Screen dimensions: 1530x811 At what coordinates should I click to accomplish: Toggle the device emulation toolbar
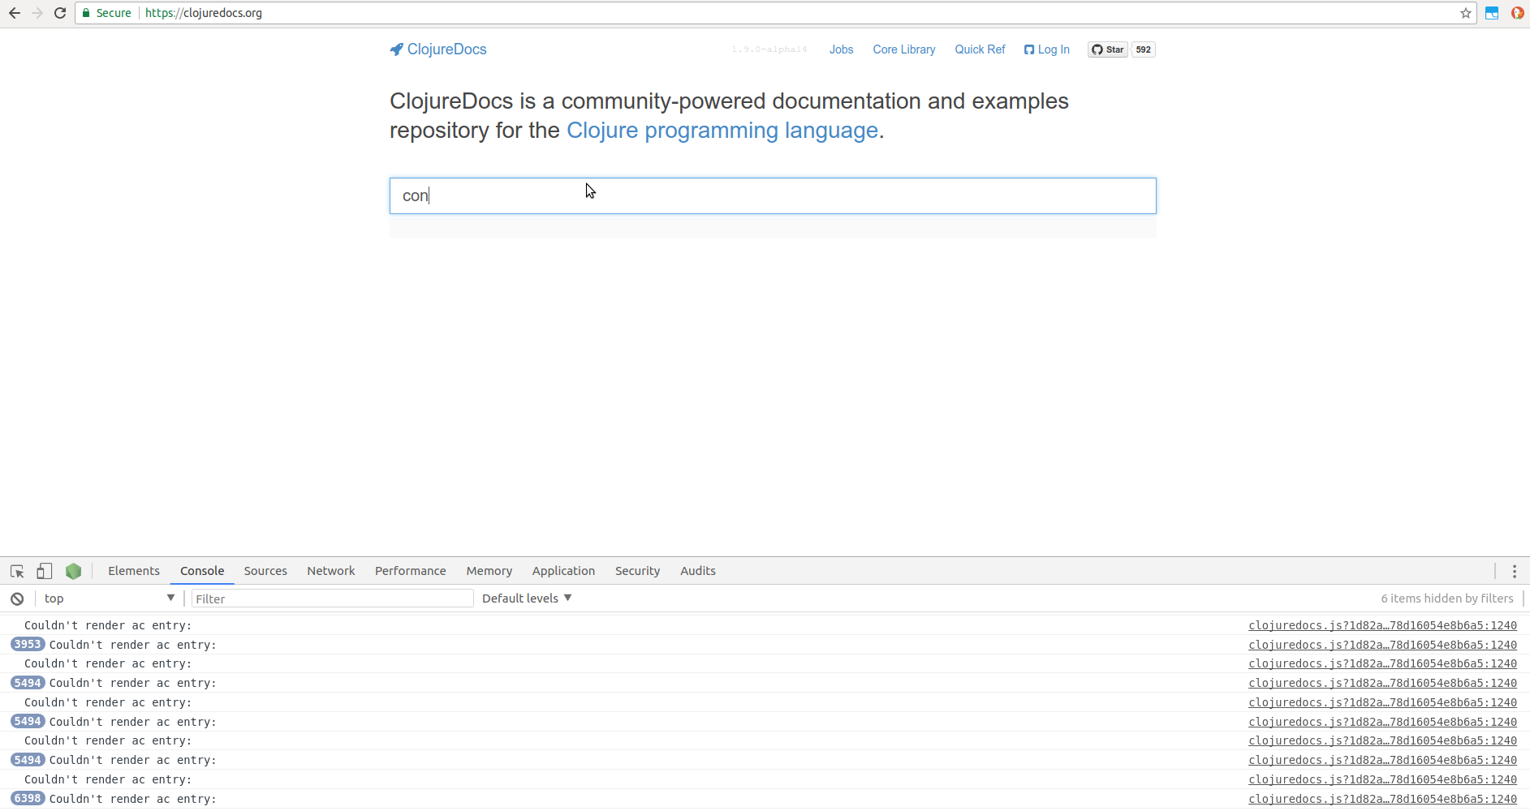point(45,571)
